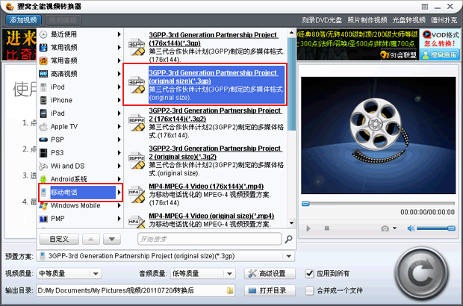Viewport: 463px width, 306px height.
Task: Select Wii and DS category
Action: pyautogui.click(x=80, y=166)
